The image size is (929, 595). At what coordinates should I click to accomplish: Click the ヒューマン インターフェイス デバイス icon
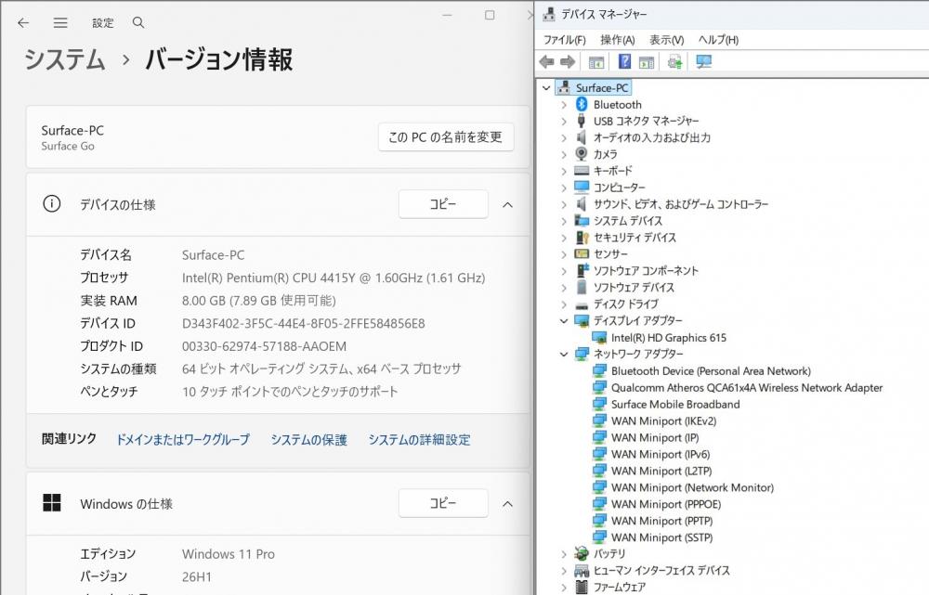click(x=582, y=571)
